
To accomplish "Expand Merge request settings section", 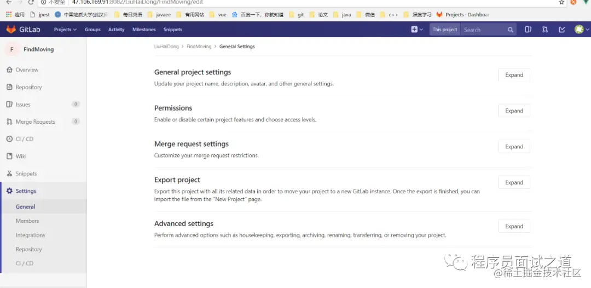I will tap(514, 147).
